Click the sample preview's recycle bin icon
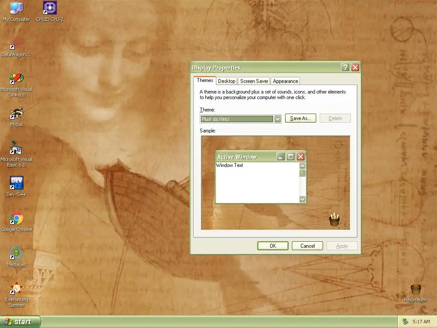This screenshot has width=437, height=328. pos(335,219)
